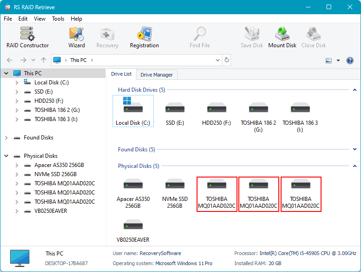Switch to the Drive Manager tab
361x272 pixels.
tap(157, 75)
